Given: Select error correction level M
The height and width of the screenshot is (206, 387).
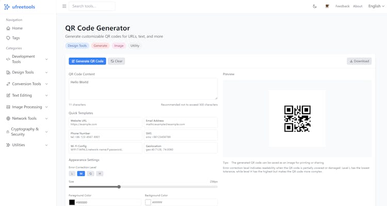Looking at the screenshot, I should pos(81,173).
